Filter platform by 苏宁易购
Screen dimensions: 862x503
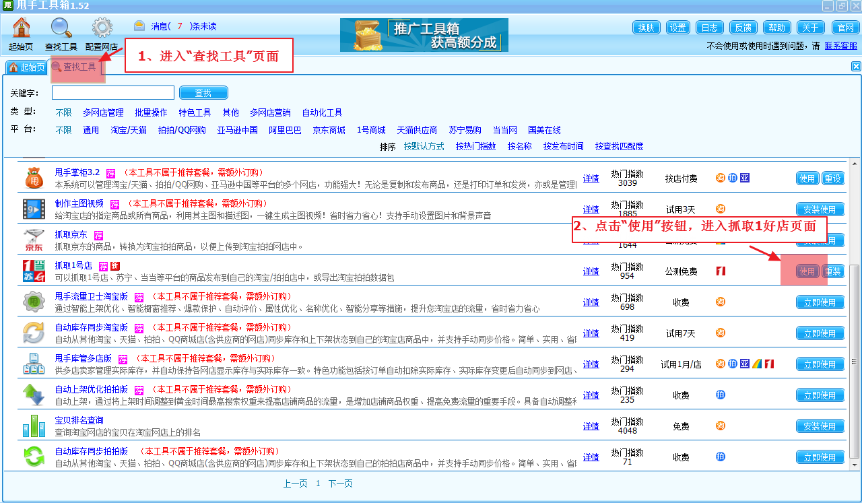tap(465, 130)
